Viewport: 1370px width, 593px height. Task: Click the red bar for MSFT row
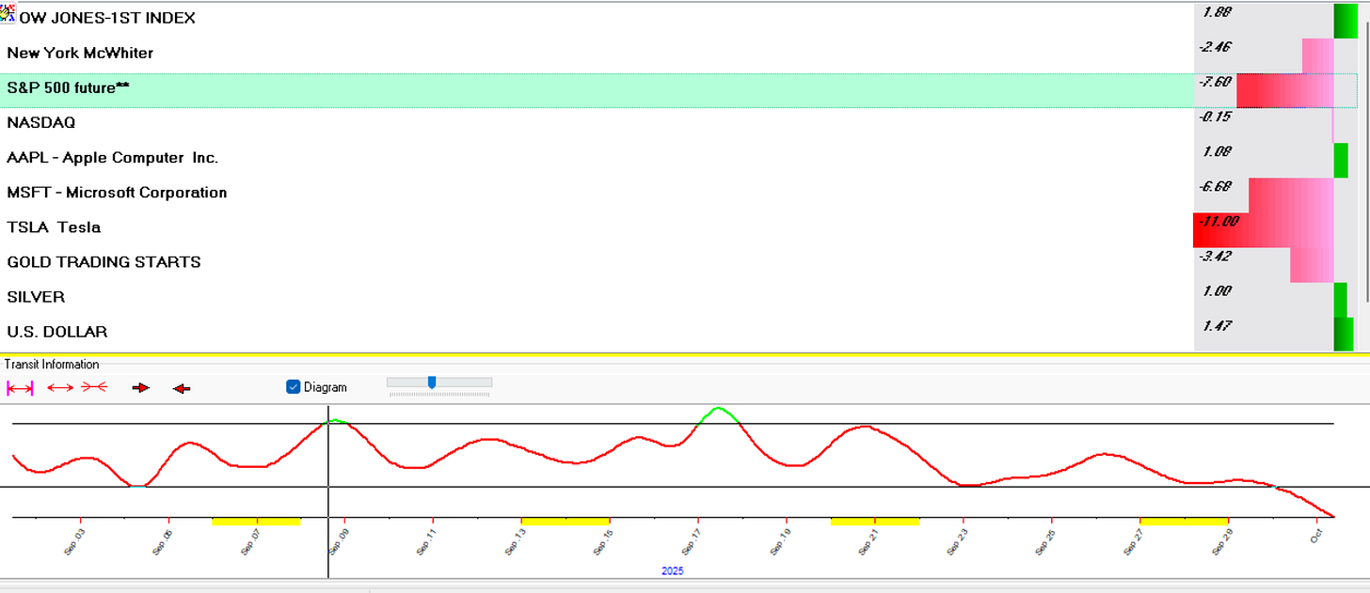click(1291, 195)
